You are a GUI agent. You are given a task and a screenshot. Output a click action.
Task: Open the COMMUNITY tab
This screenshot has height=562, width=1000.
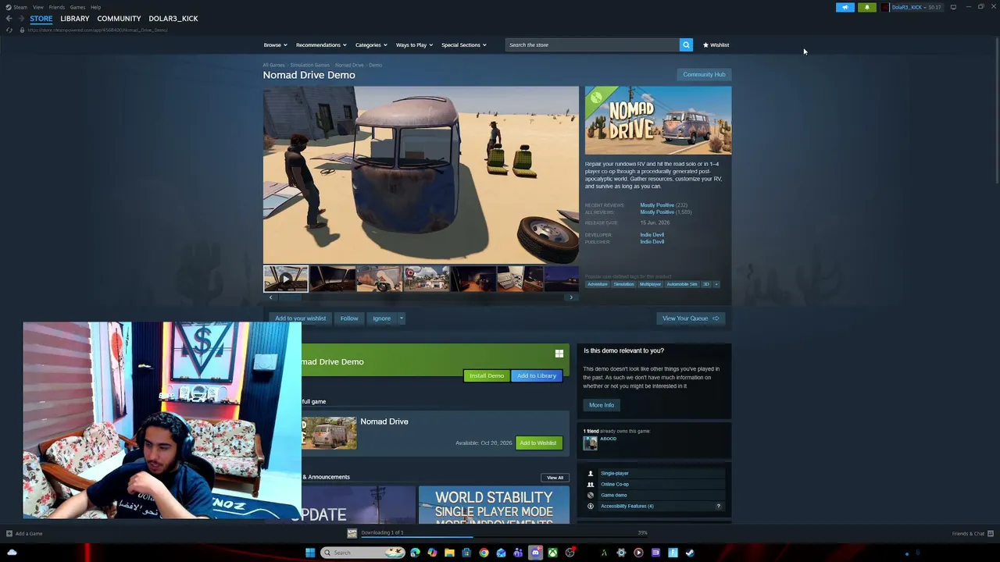pos(119,18)
